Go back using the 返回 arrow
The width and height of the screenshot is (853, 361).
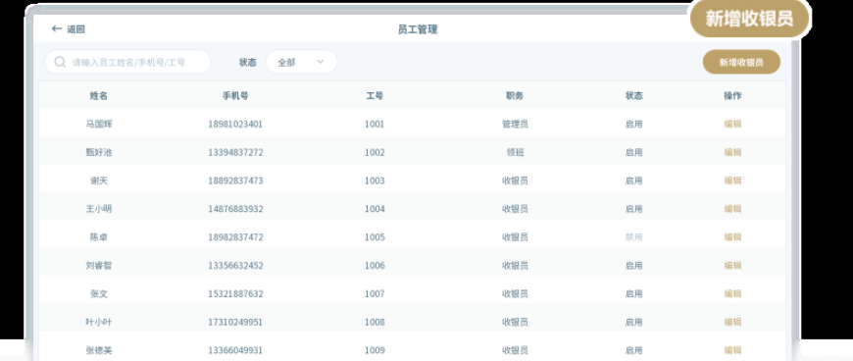(x=68, y=29)
